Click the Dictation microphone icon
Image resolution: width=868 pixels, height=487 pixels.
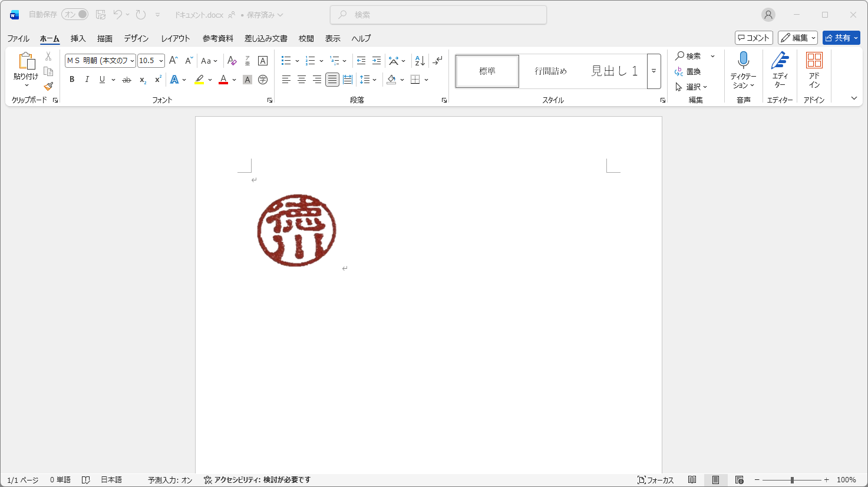click(743, 60)
